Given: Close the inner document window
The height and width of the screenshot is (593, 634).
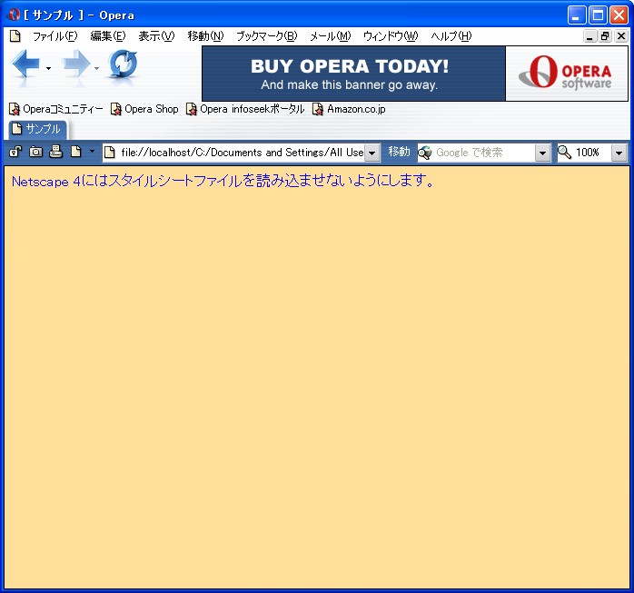Looking at the screenshot, I should (621, 36).
